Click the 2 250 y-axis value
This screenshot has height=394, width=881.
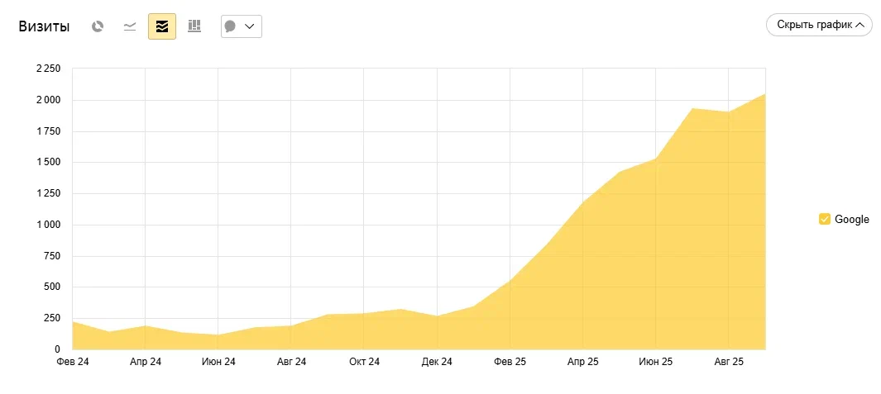pyautogui.click(x=48, y=69)
